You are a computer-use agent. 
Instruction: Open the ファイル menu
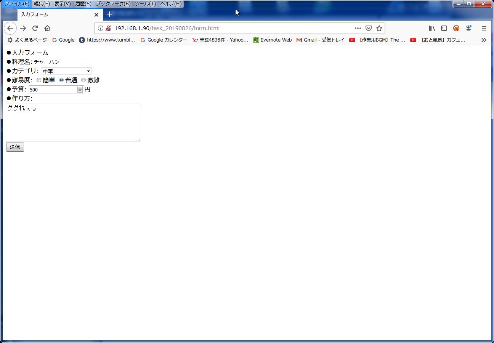tap(16, 4)
